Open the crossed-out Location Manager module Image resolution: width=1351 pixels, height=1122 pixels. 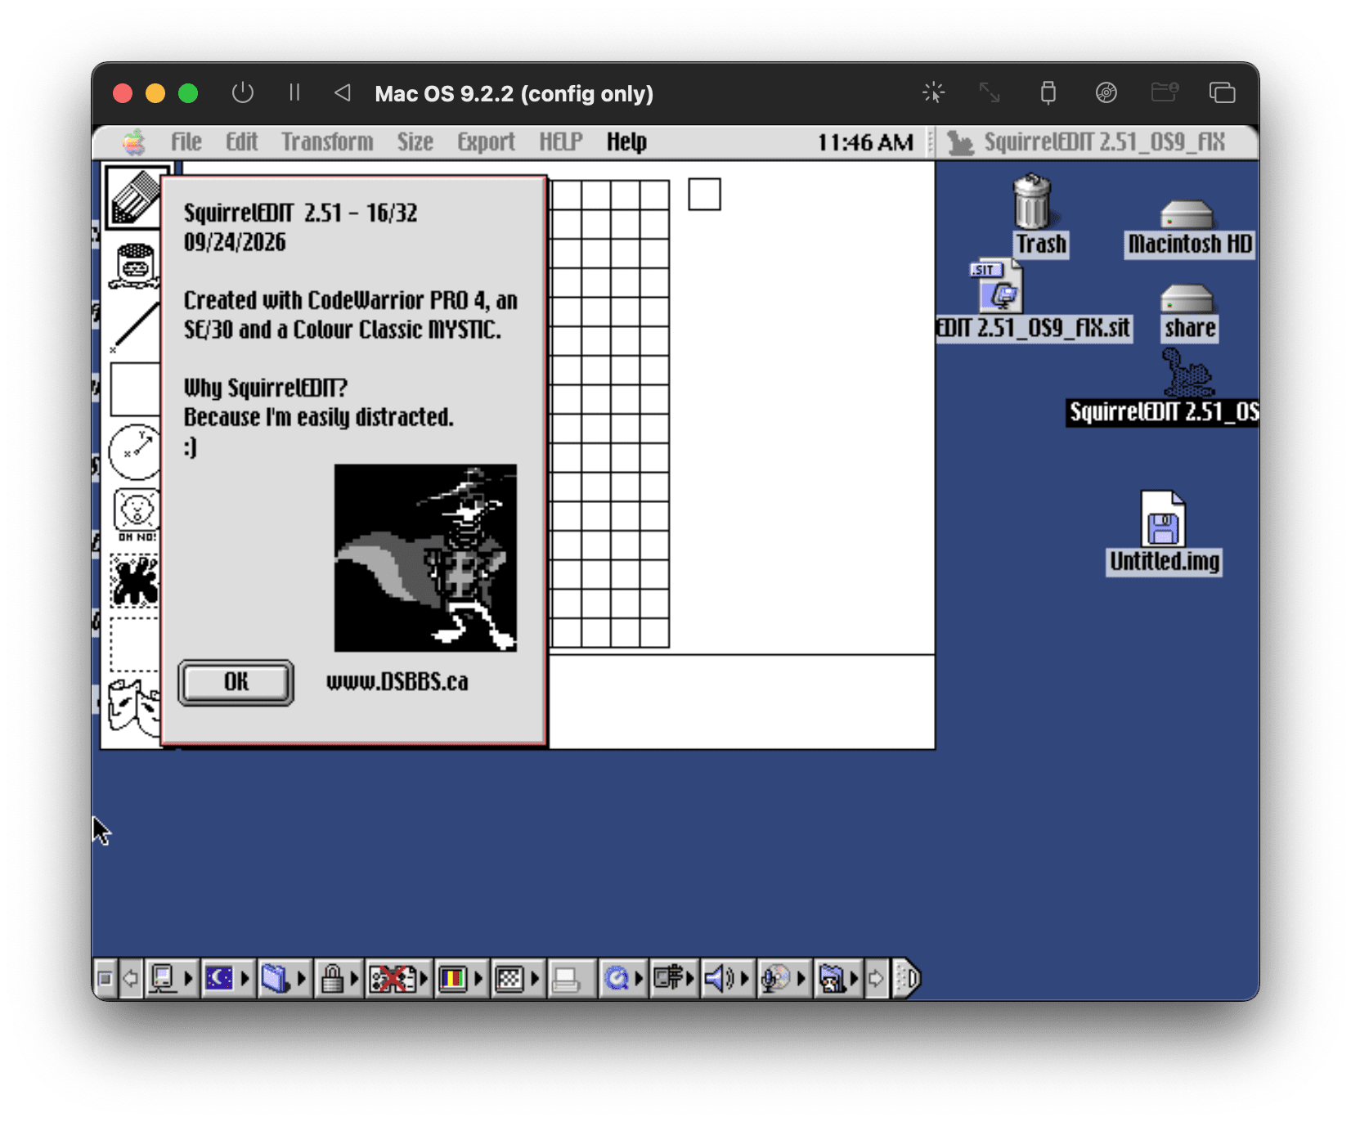399,978
